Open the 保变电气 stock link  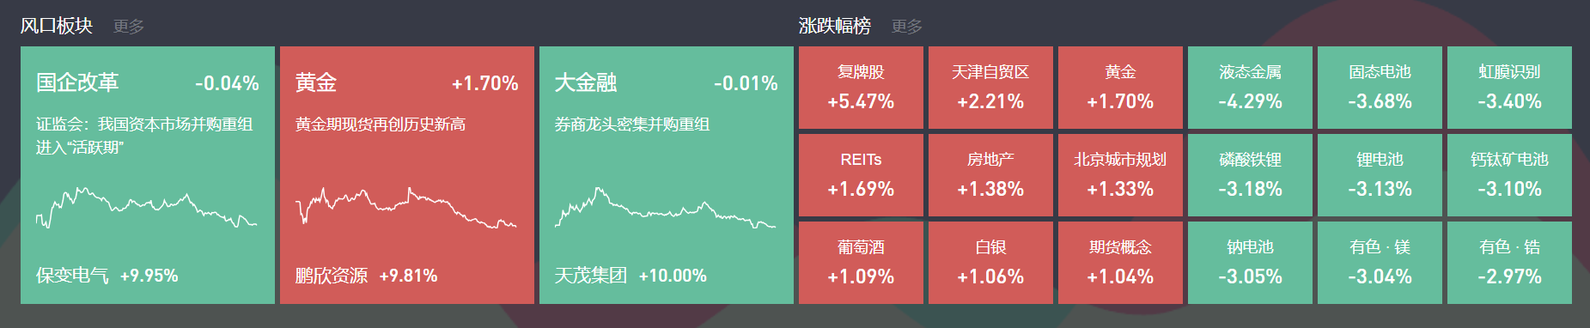72,276
